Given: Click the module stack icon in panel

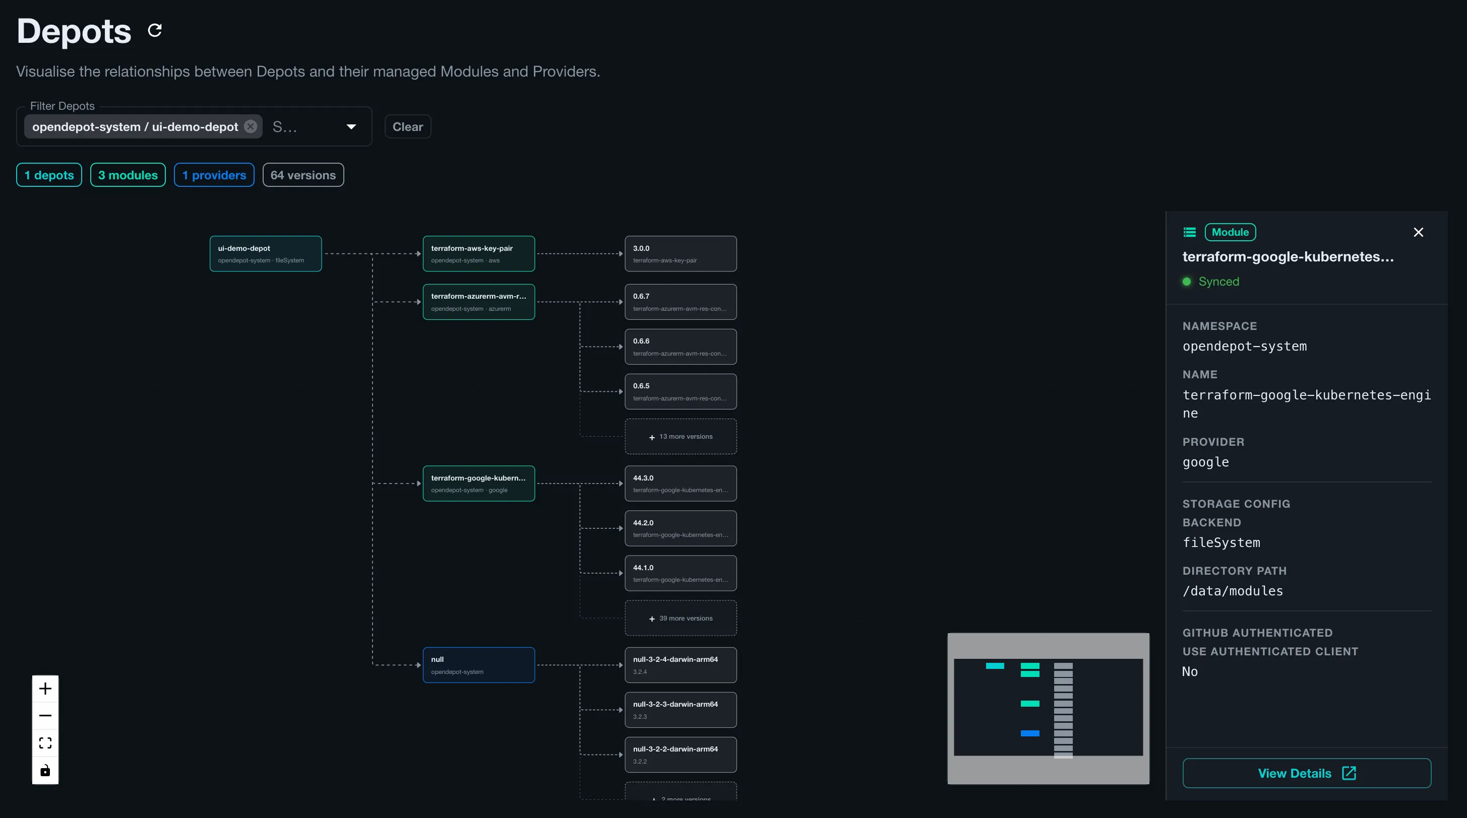Looking at the screenshot, I should [1190, 232].
